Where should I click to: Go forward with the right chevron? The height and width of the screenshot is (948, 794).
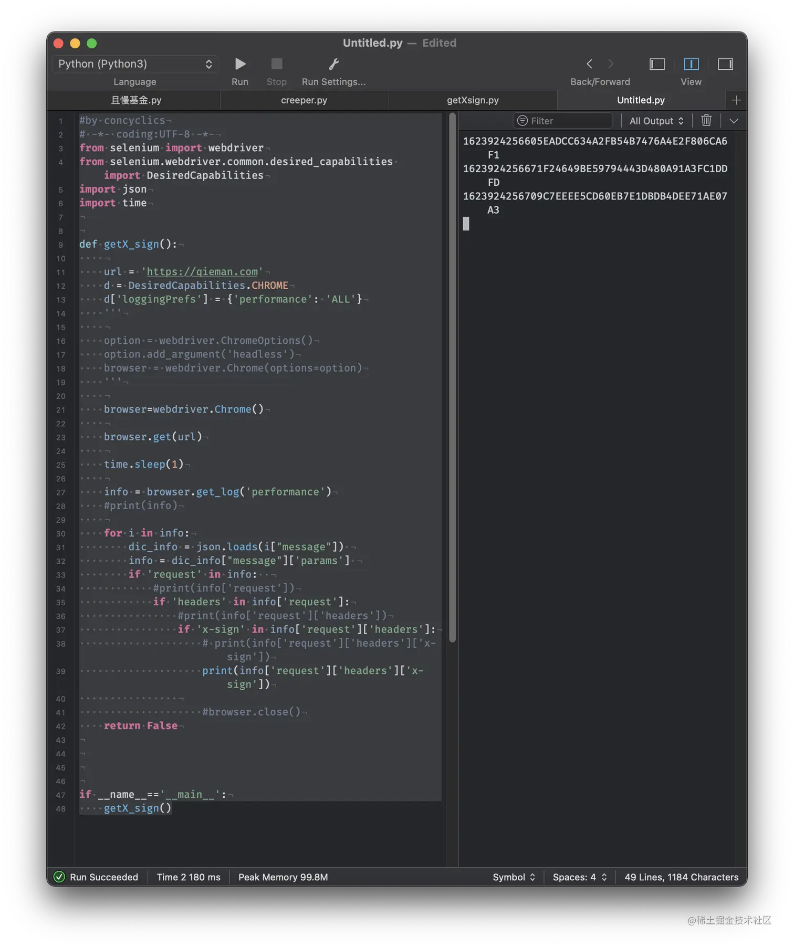coord(611,64)
